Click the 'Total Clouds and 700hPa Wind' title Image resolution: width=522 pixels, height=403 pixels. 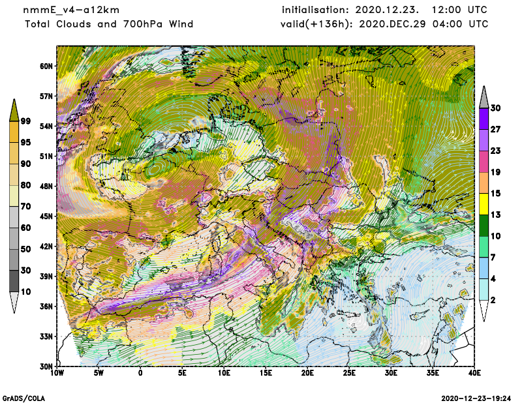[109, 24]
